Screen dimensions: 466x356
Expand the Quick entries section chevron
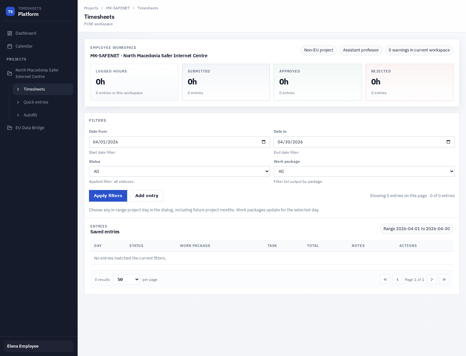[18, 102]
